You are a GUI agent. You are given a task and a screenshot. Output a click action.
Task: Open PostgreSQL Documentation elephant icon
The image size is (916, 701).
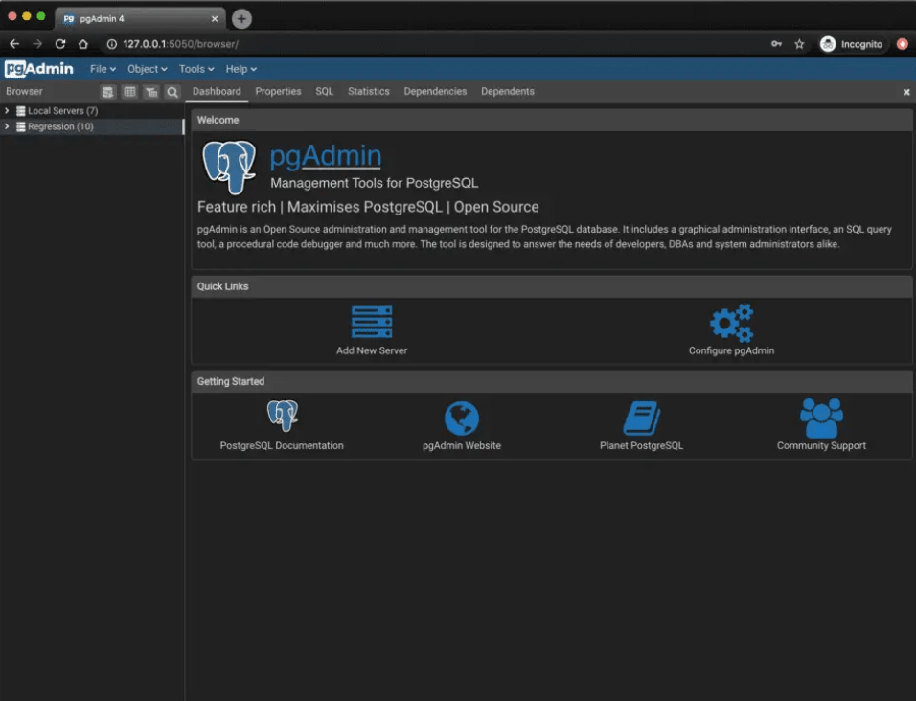click(x=282, y=417)
